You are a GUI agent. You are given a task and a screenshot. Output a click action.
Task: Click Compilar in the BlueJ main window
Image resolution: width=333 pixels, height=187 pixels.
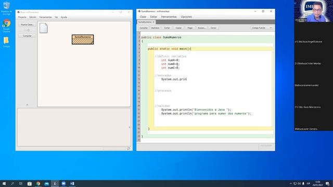point(27,36)
